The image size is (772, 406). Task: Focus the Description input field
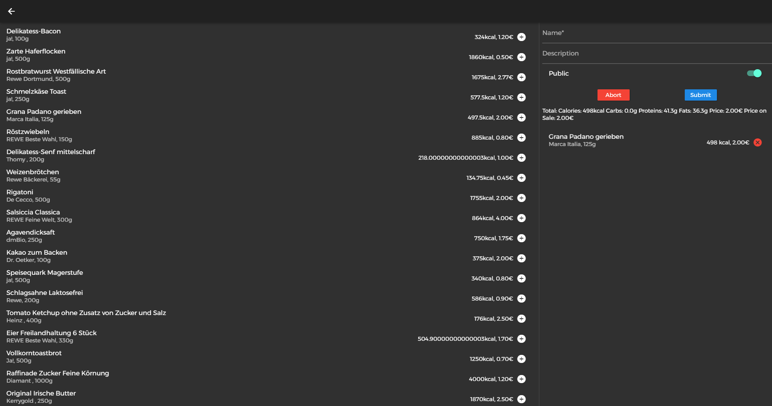[657, 54]
